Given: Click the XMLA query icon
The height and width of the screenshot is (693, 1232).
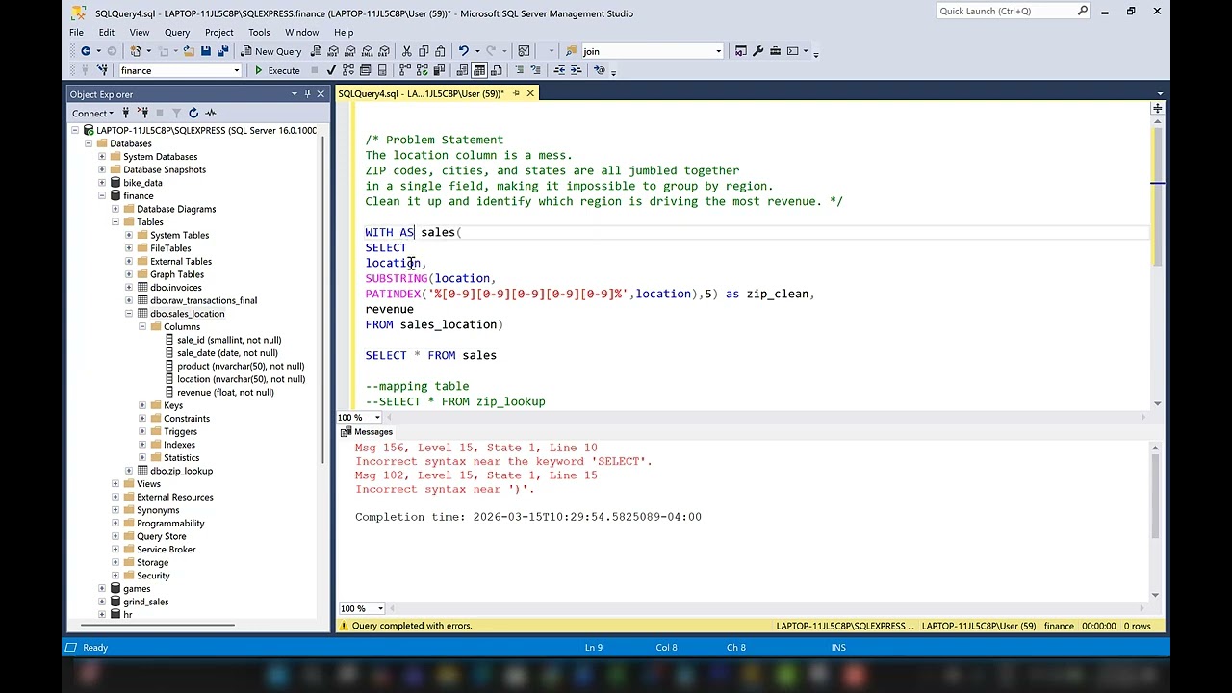Looking at the screenshot, I should click(367, 51).
